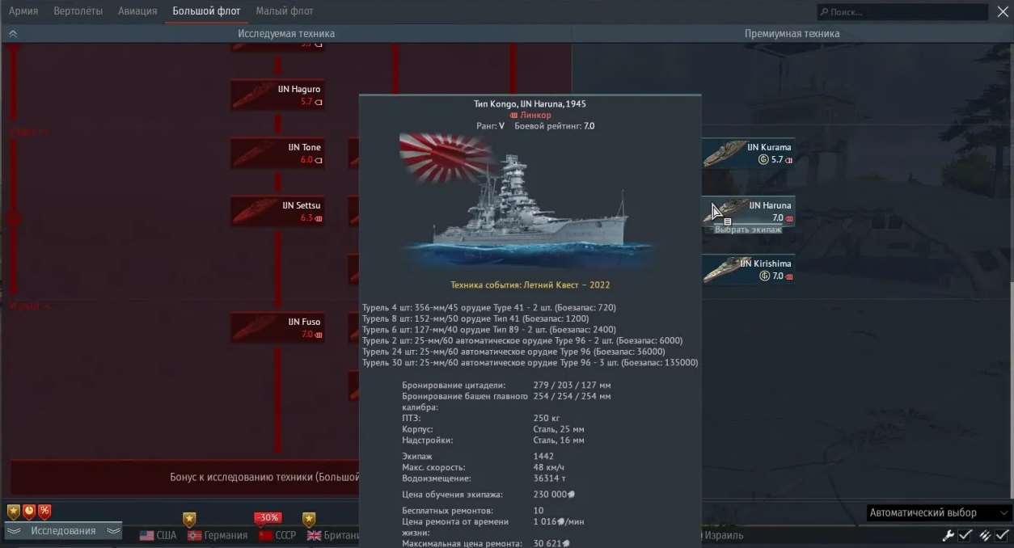Toggle the auto-repair checkbox beside wrench
The height and width of the screenshot is (548, 1014).
[x=965, y=535]
